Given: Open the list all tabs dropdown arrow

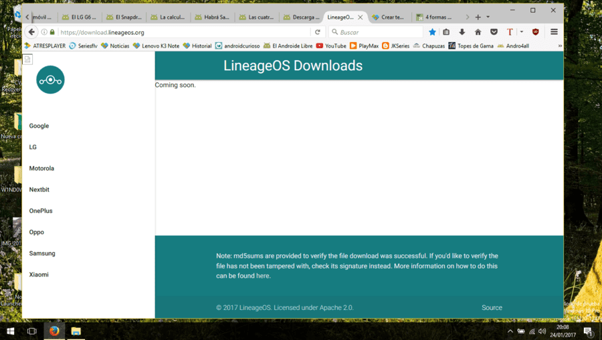Looking at the screenshot, I should [x=488, y=17].
